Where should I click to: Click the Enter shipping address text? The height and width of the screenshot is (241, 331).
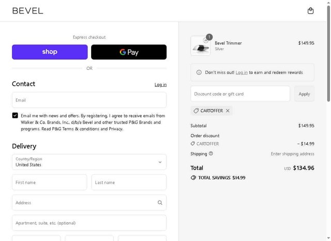292,154
